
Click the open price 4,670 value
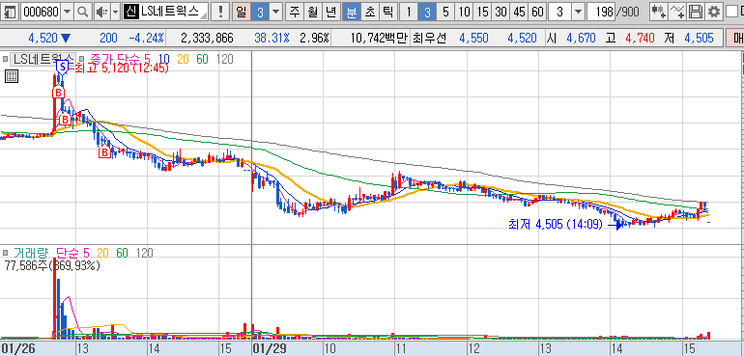click(582, 39)
